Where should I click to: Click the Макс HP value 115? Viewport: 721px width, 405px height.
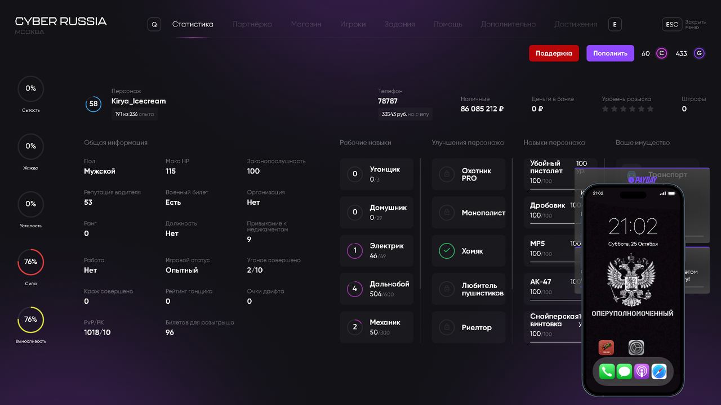coord(171,171)
